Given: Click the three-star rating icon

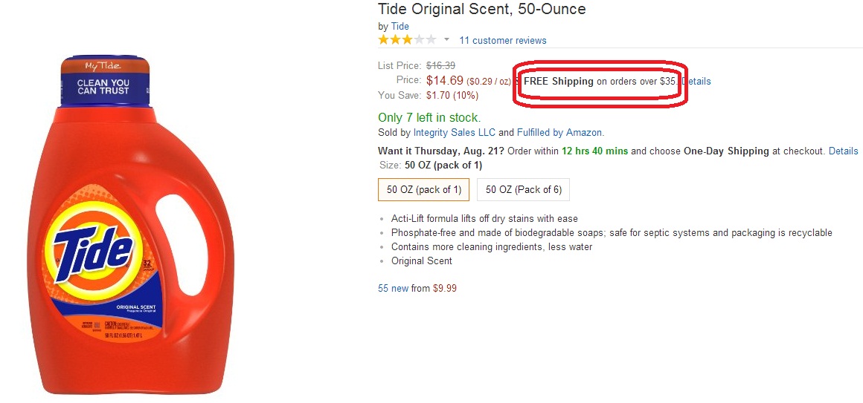Looking at the screenshot, I should pyautogui.click(x=407, y=40).
